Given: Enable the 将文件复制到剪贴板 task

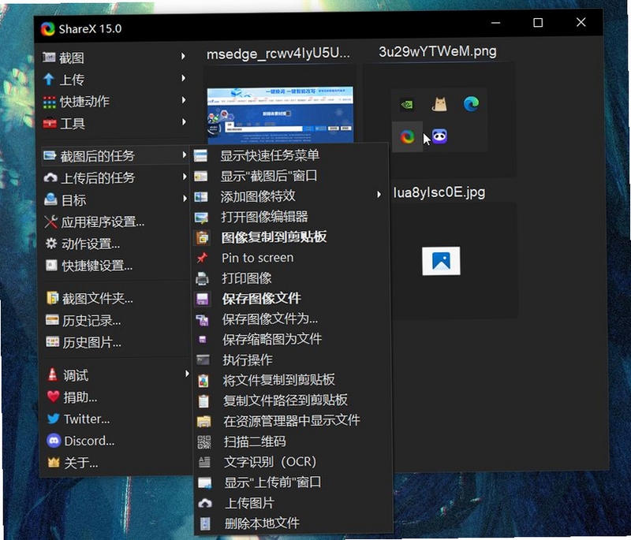Looking at the screenshot, I should click(x=278, y=380).
